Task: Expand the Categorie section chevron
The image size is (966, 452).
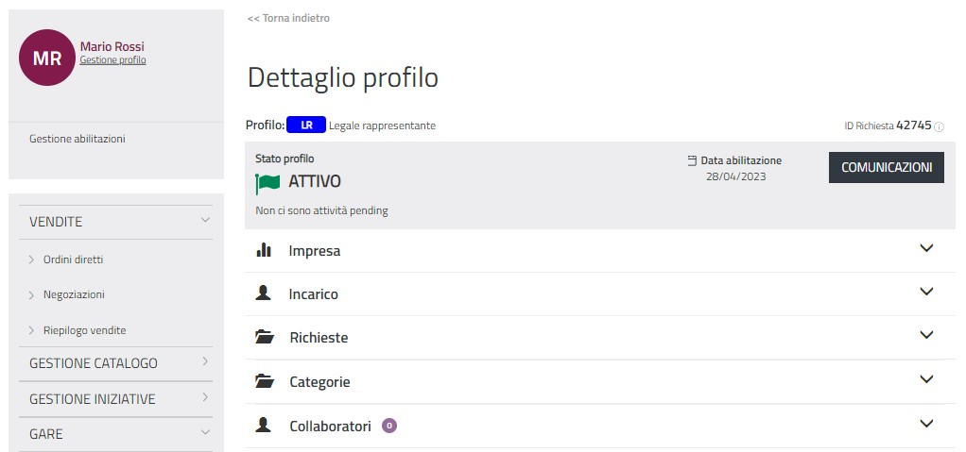Action: (926, 379)
